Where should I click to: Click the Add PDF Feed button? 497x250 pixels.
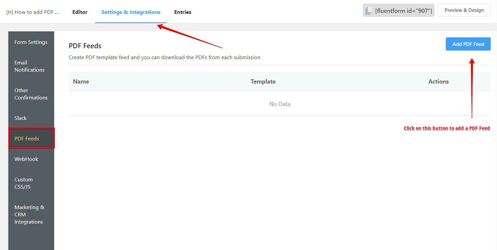468,44
